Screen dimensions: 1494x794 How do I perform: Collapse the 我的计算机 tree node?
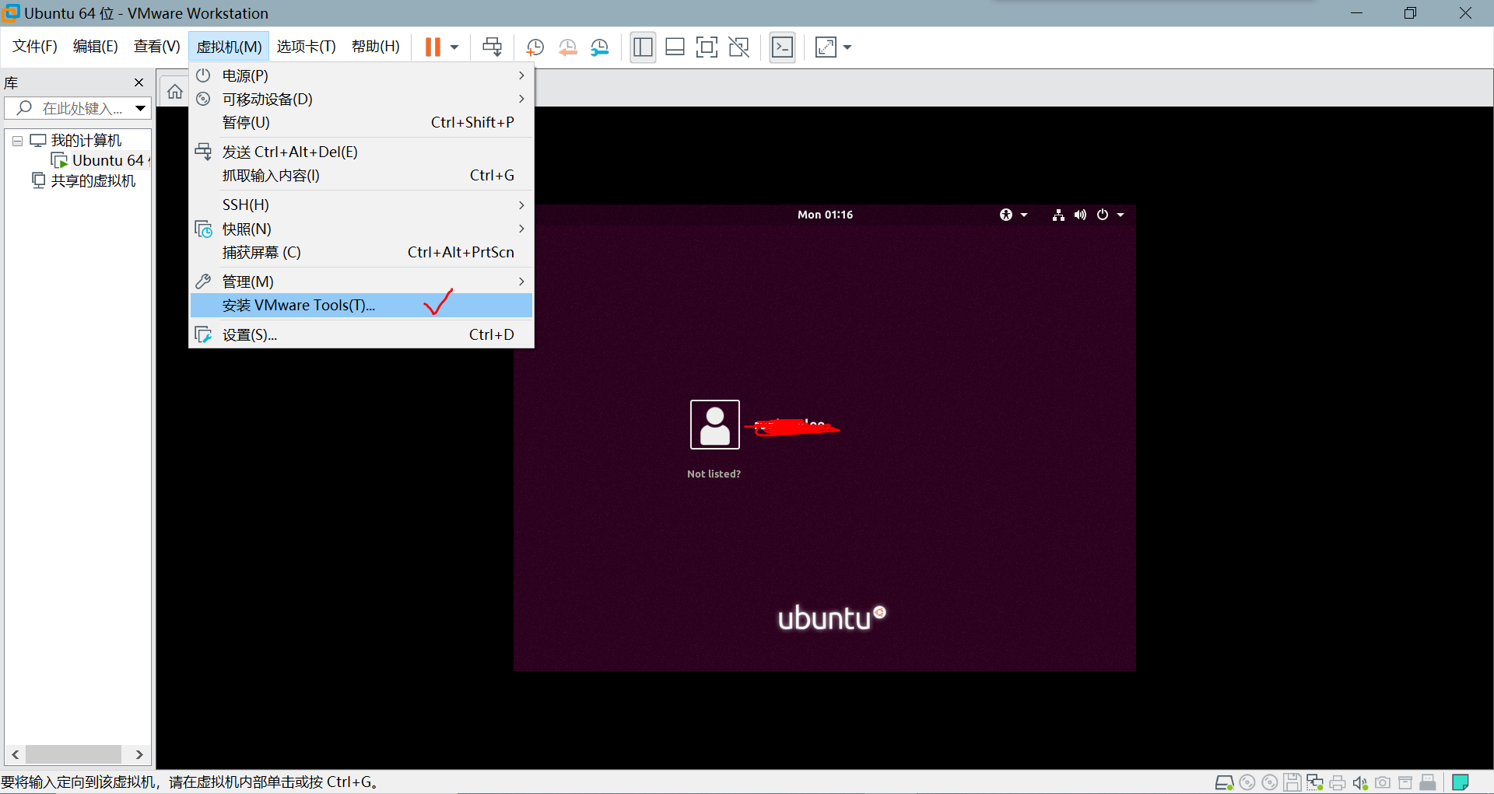tap(17, 141)
